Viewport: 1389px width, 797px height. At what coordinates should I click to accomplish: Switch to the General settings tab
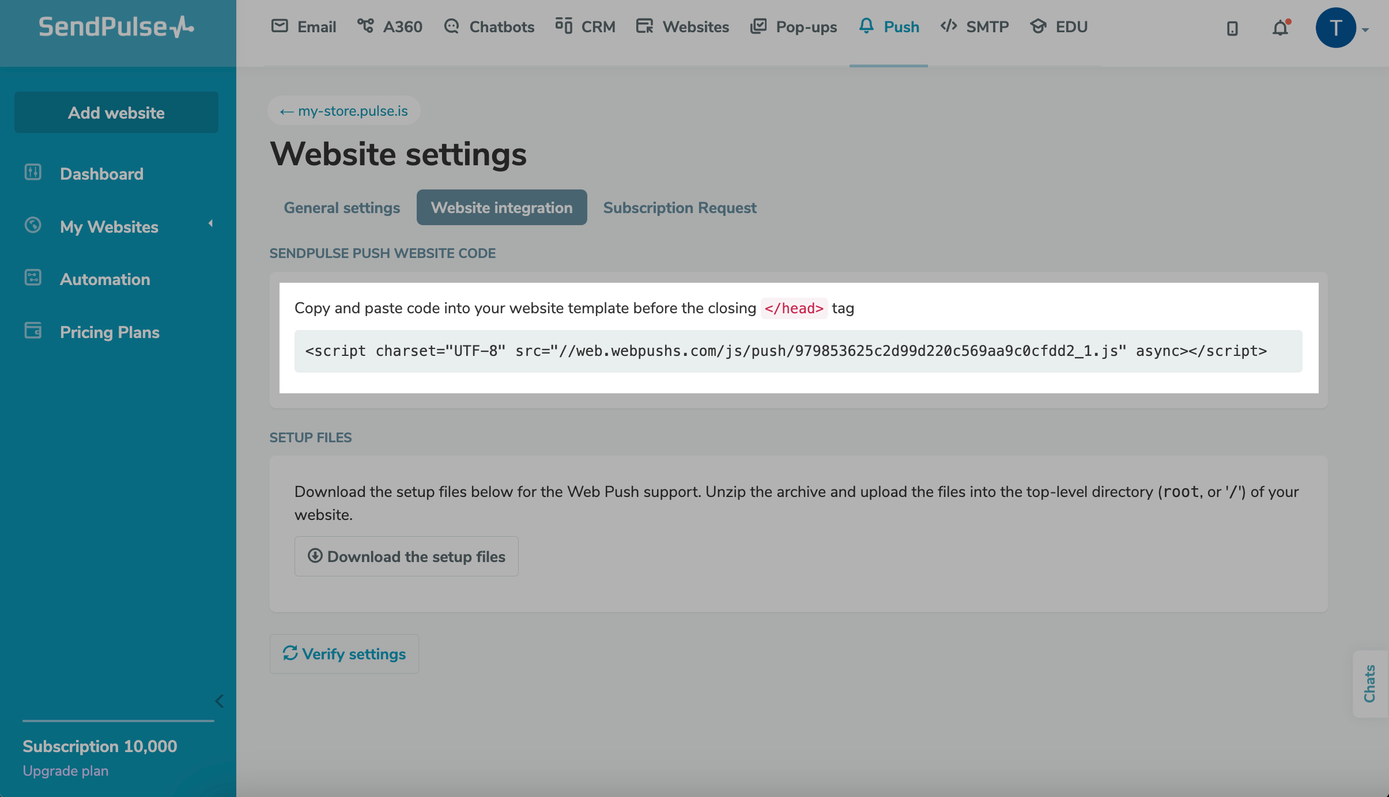coord(342,208)
